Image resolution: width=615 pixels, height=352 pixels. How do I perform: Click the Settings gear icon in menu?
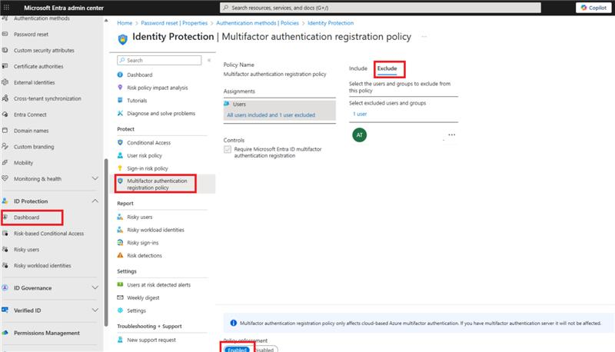point(120,310)
